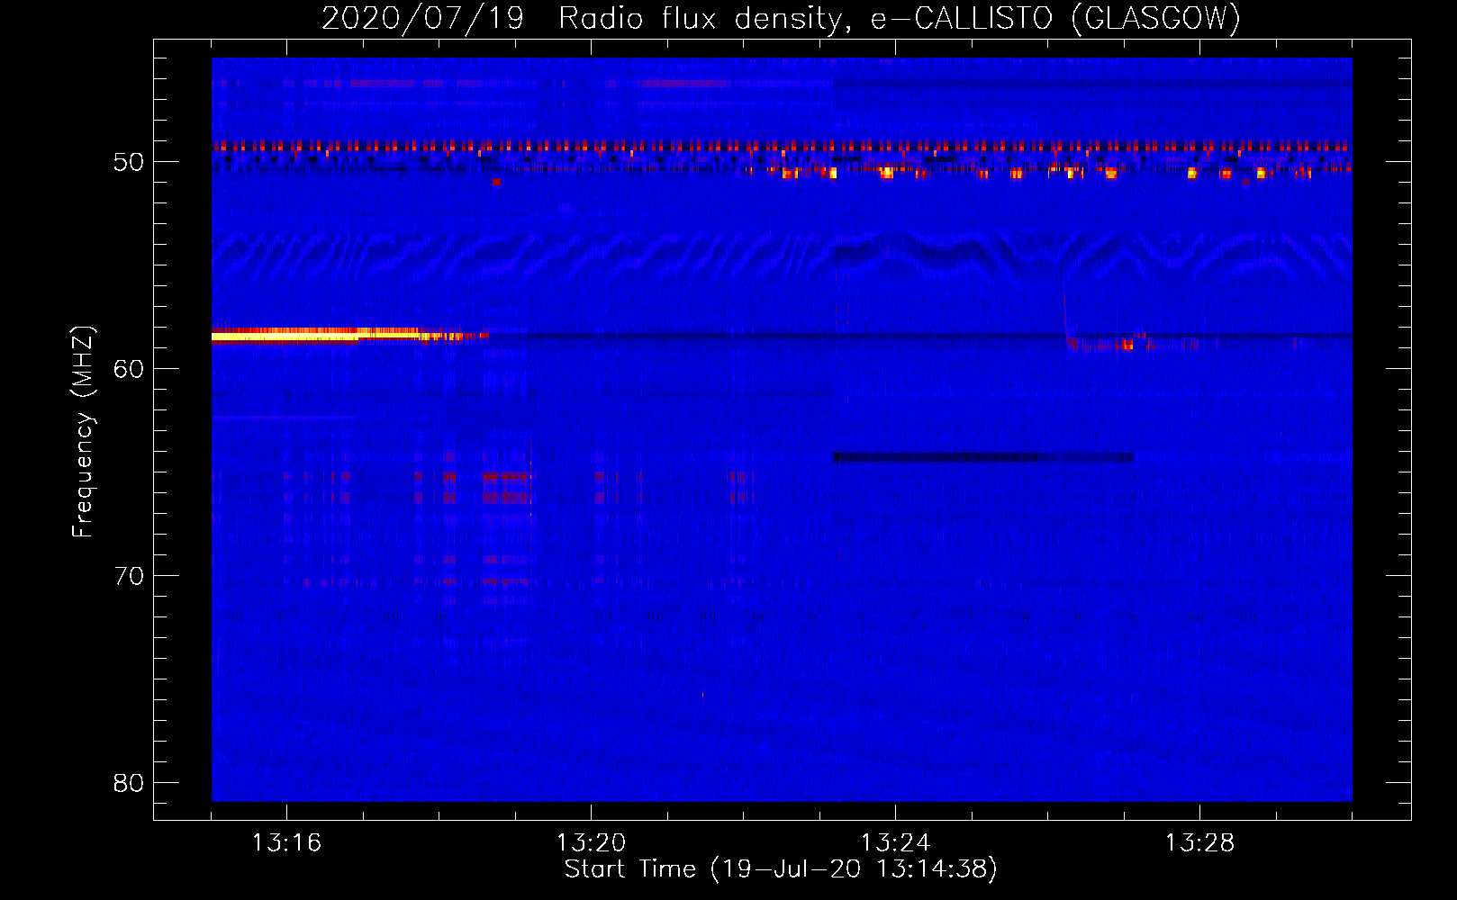Click the 60 frequency tick label

(x=129, y=369)
